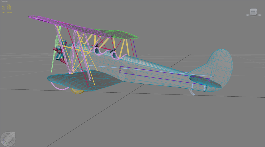The width and height of the screenshot is (265, 147).
Task: Close the SteeringWheel with its X button
Action: (14, 133)
